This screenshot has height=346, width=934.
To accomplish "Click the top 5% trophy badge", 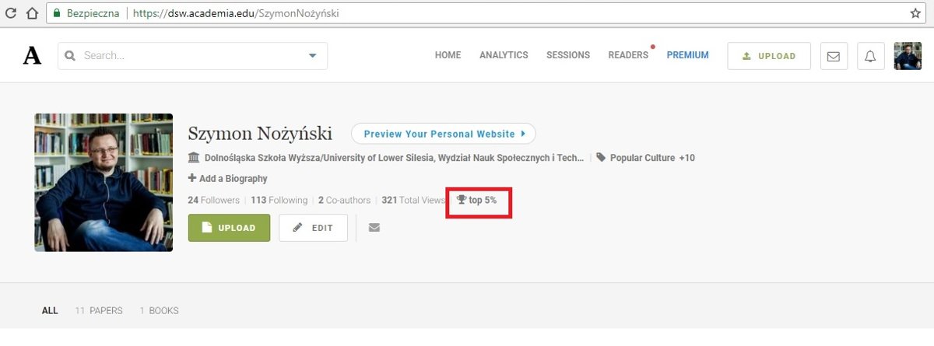I will click(x=477, y=201).
